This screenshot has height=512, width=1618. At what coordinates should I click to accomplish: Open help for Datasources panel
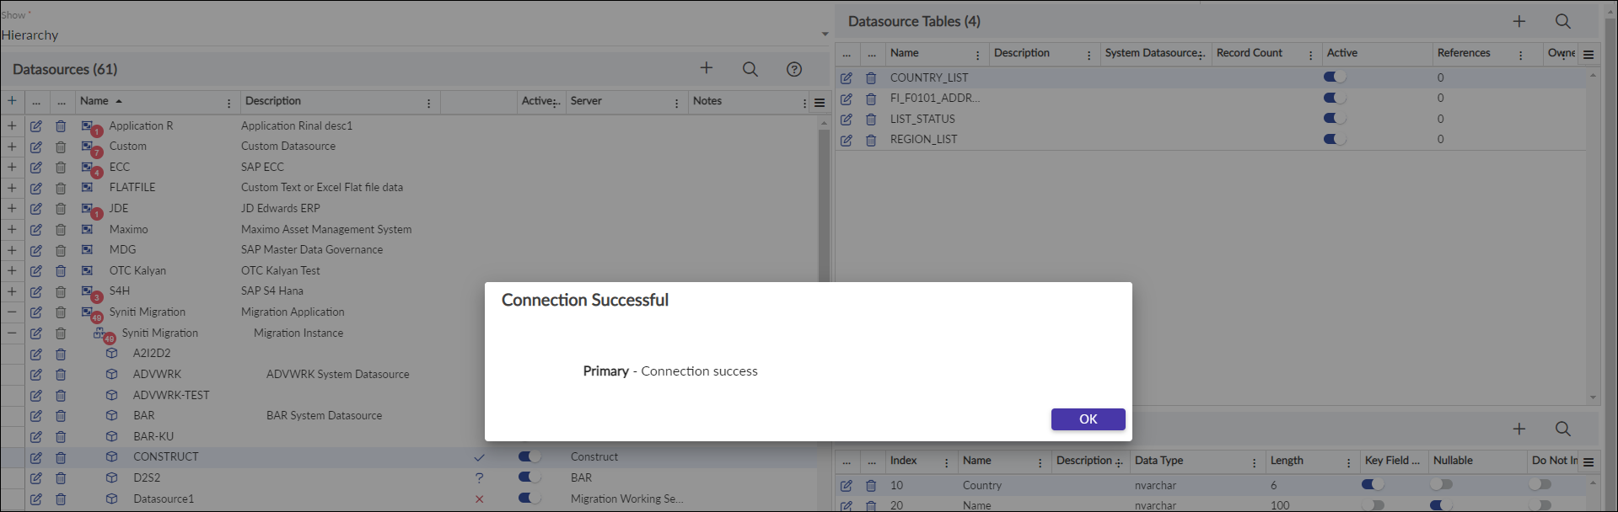(x=794, y=69)
